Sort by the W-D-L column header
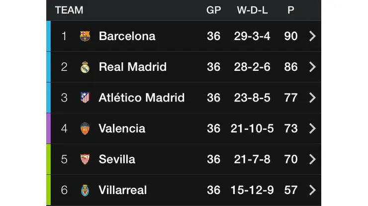 pyautogui.click(x=253, y=10)
